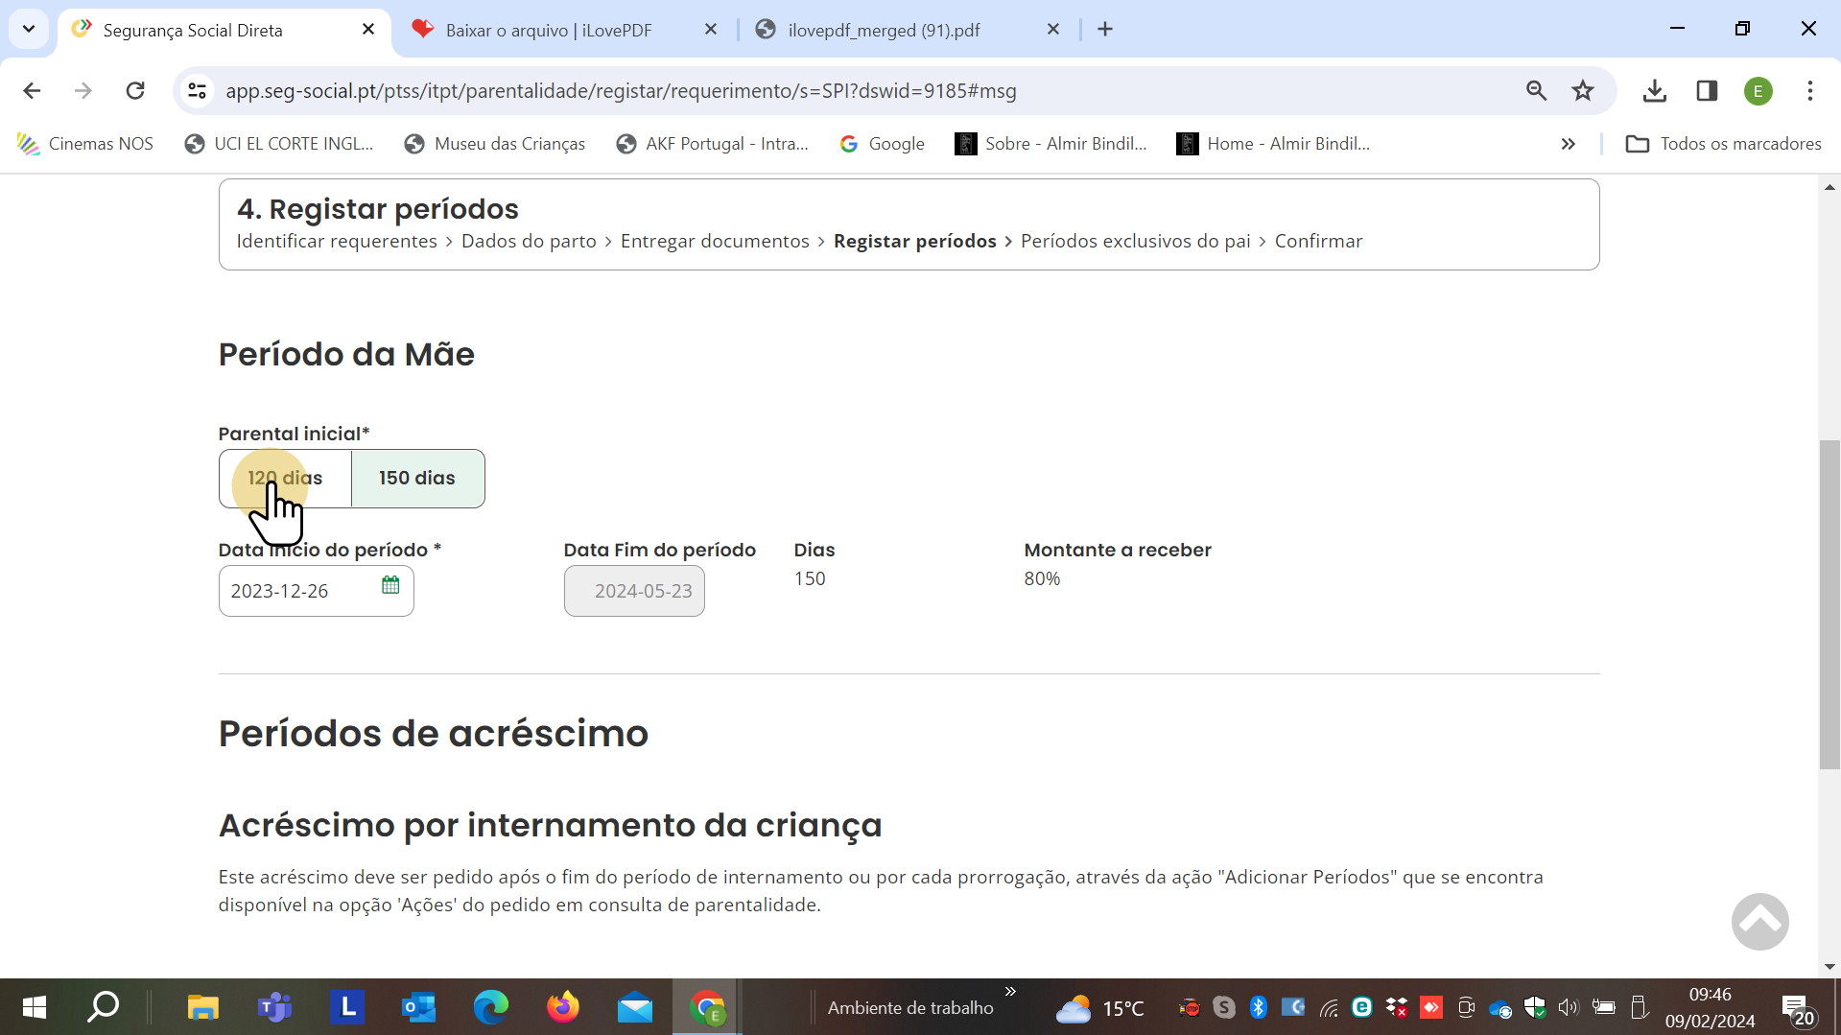The width and height of the screenshot is (1841, 1035).
Task: Expand the tab search dropdown
Action: [x=29, y=29]
